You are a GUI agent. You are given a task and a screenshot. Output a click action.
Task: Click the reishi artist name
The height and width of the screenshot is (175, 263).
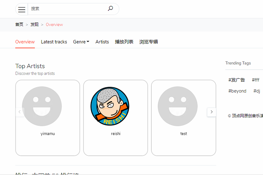coord(116,134)
